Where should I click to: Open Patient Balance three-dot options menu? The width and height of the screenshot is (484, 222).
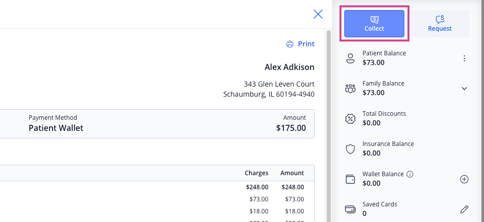(464, 58)
